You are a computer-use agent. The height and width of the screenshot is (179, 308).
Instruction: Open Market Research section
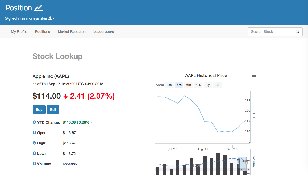tap(72, 32)
